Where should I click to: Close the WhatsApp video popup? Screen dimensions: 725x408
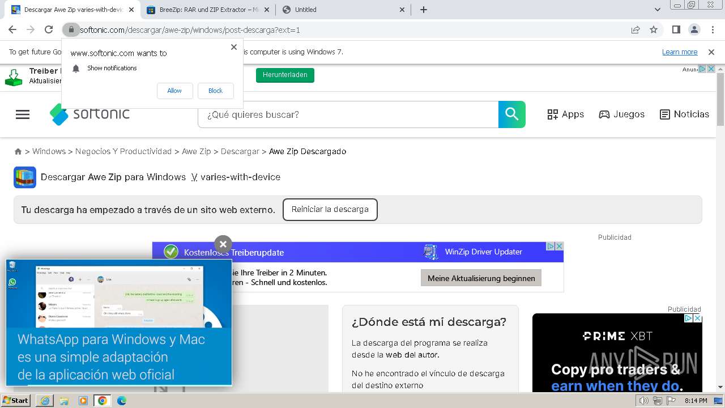point(223,244)
